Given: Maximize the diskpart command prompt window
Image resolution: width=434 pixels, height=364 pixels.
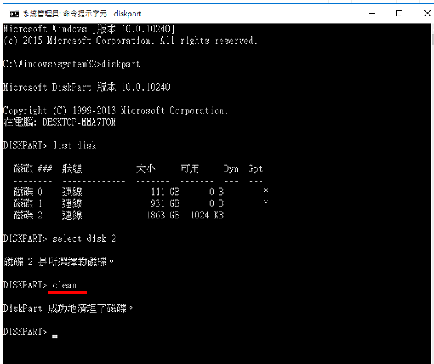Looking at the screenshot, I should coord(399,13).
